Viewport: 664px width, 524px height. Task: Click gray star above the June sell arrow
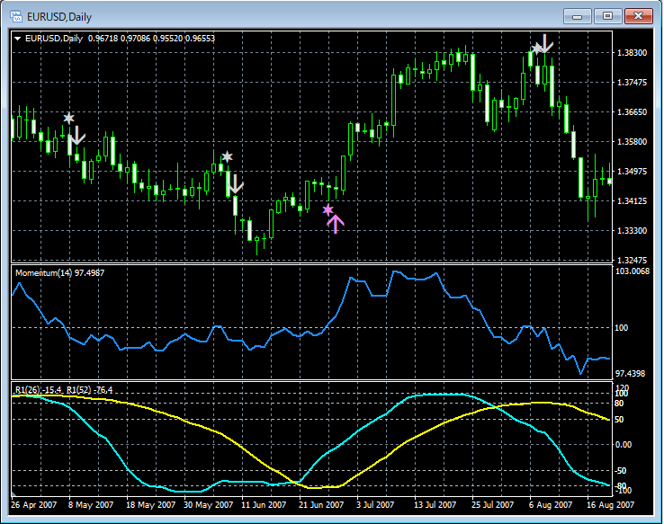(x=227, y=157)
